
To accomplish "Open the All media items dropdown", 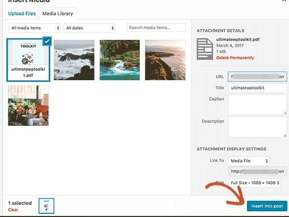I will coord(35,28).
